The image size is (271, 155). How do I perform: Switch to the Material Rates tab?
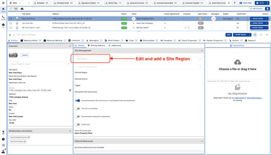pos(31,41)
